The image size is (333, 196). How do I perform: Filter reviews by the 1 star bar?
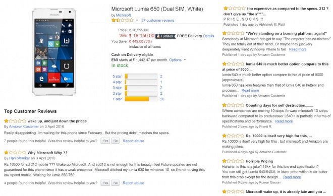[x=141, y=99]
